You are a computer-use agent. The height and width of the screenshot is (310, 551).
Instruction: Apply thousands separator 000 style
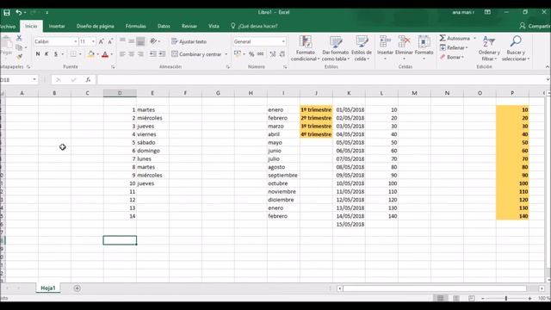[x=260, y=54]
